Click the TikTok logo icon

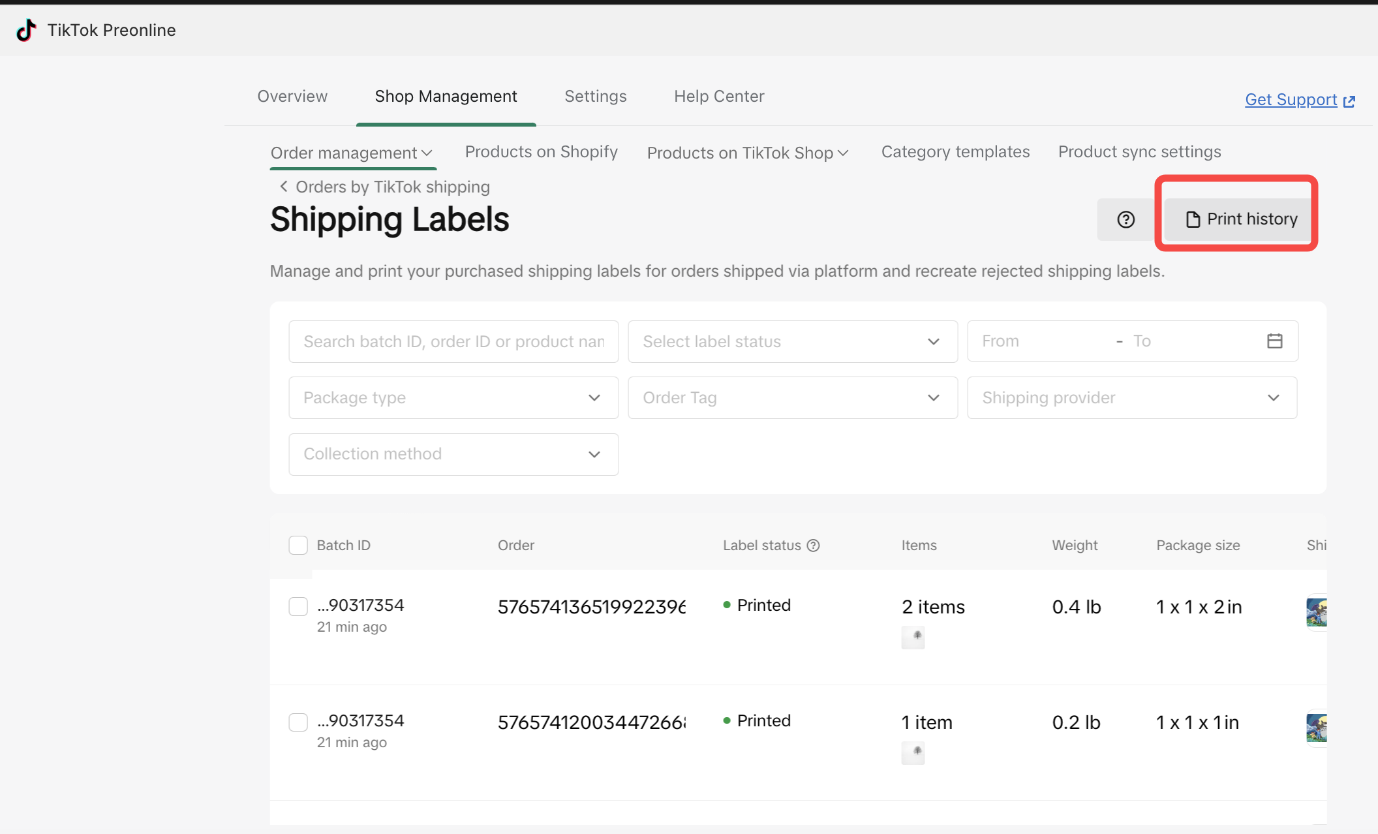(x=26, y=30)
